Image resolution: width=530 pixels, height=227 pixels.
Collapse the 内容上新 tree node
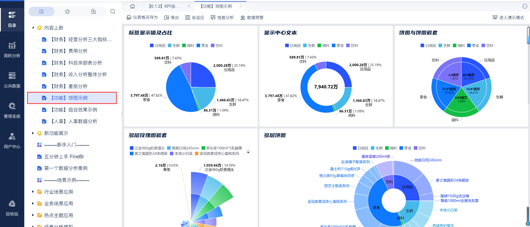click(33, 28)
